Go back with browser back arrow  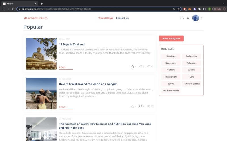click(3, 9)
